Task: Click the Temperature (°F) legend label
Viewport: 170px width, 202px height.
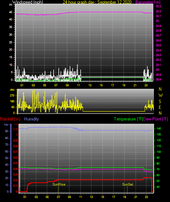Action: pos(128,119)
